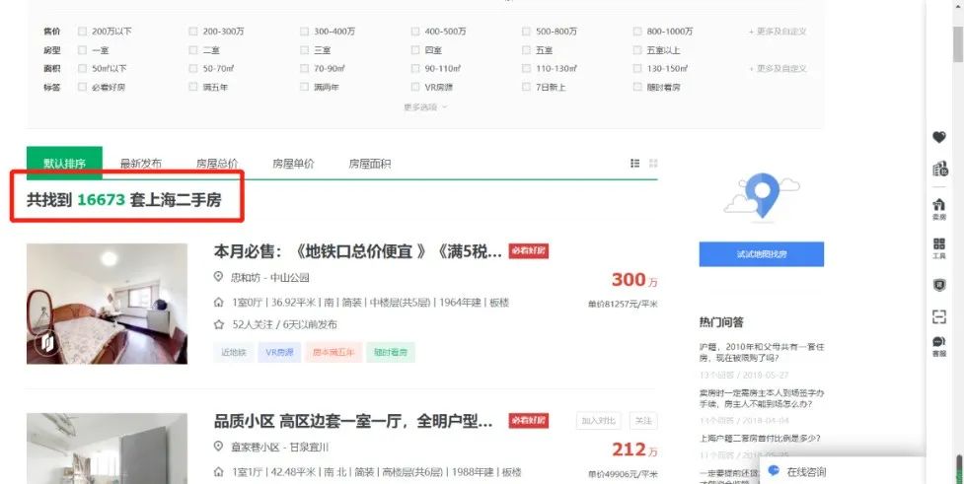Image resolution: width=964 pixels, height=484 pixels.
Task: Click the 试试地图找房 button
Action: (x=761, y=254)
